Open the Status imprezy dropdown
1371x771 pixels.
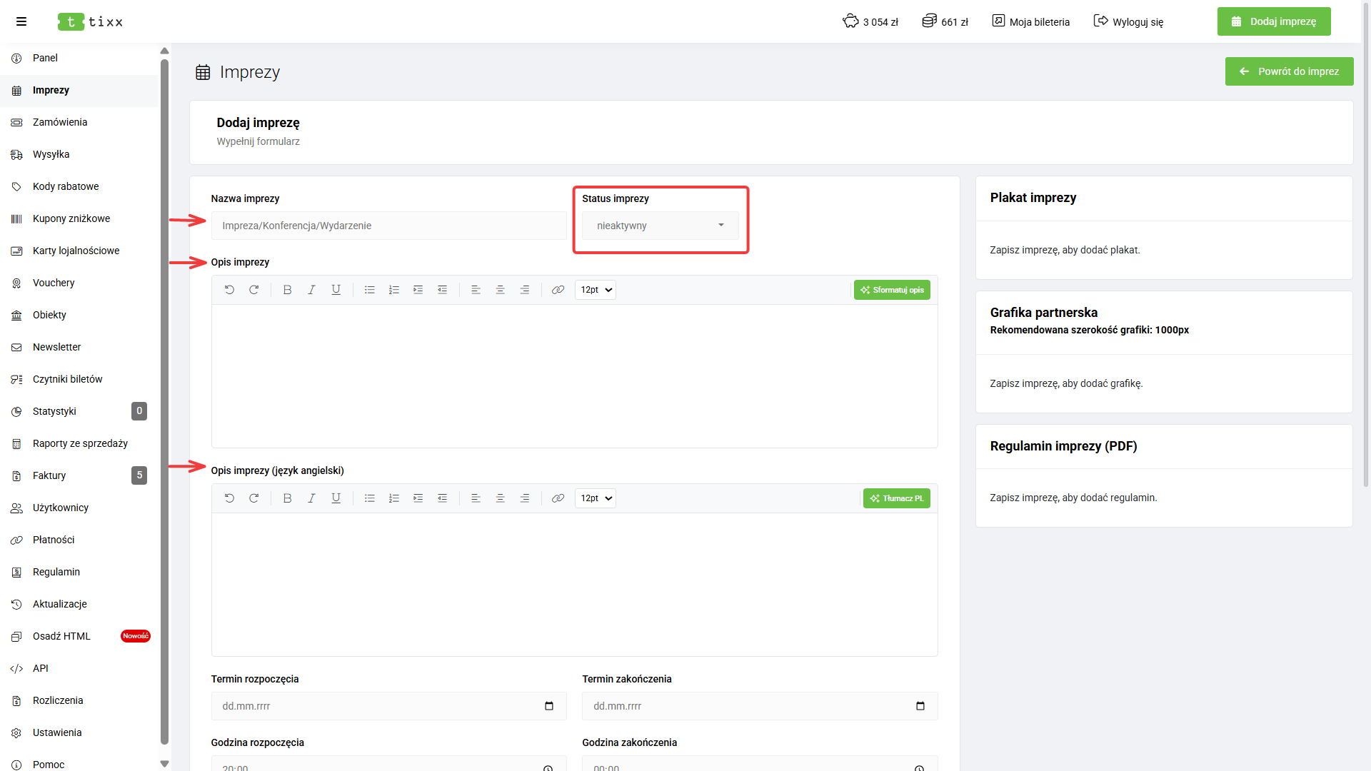[660, 226]
